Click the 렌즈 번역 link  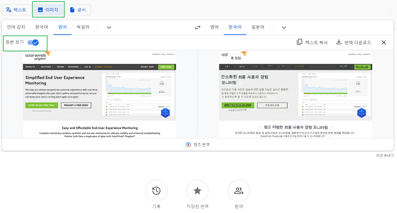point(198,144)
